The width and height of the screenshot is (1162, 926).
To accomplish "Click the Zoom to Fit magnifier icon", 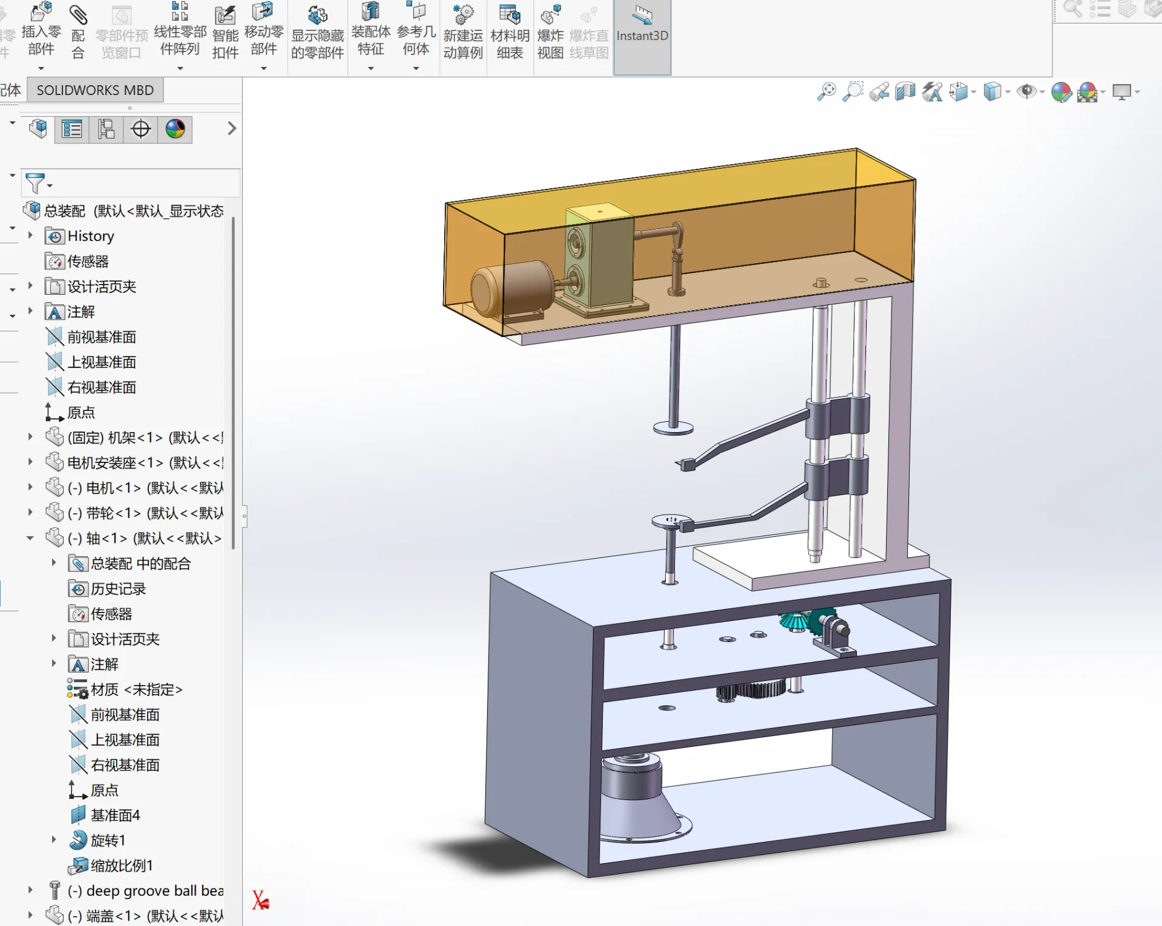I will click(x=826, y=92).
